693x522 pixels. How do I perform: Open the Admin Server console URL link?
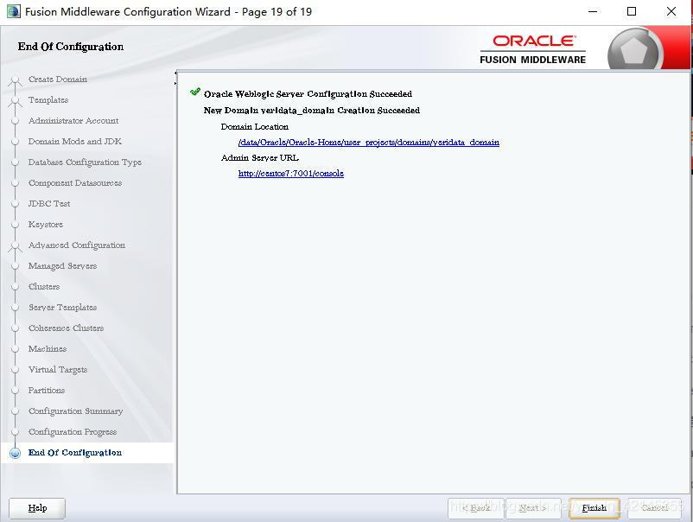pyautogui.click(x=291, y=173)
